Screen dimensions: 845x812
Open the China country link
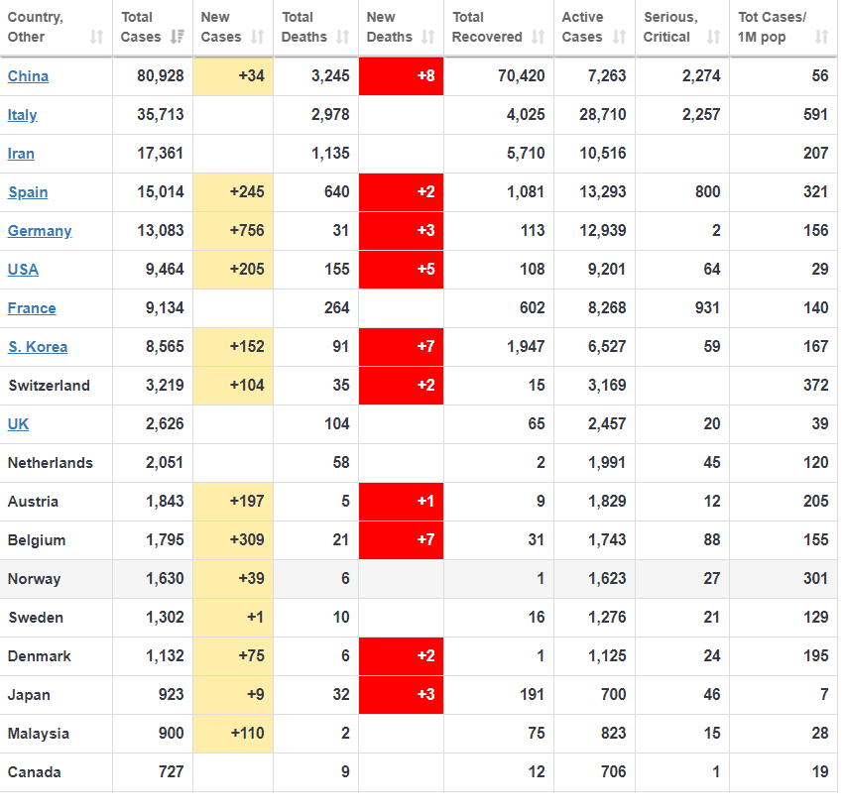[28, 76]
